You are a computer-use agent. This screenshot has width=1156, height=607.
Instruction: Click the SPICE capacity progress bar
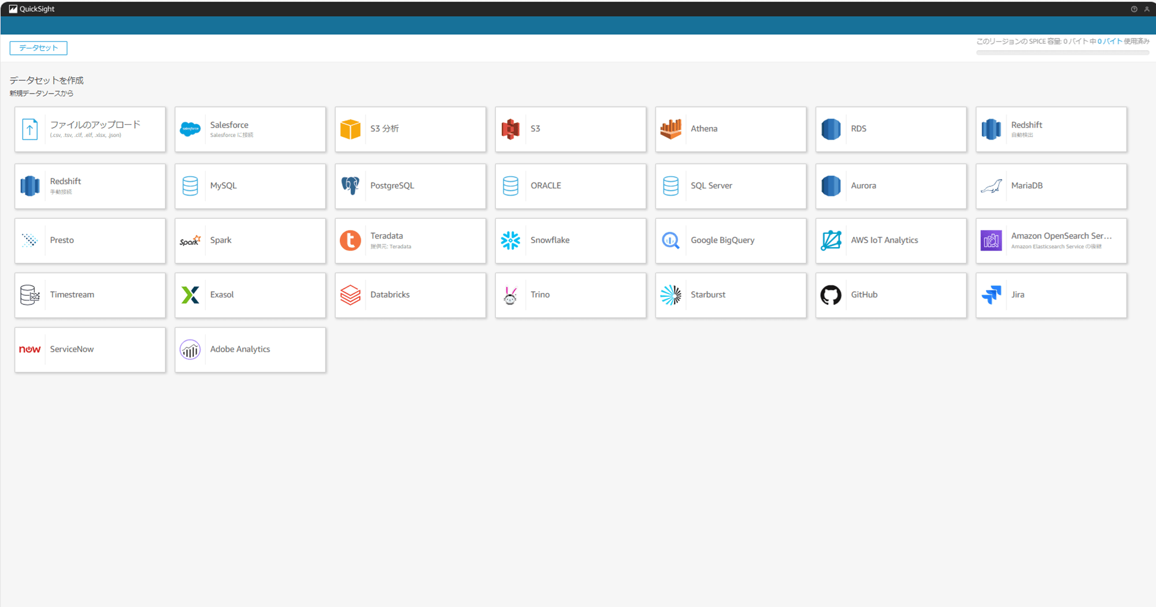click(1062, 53)
